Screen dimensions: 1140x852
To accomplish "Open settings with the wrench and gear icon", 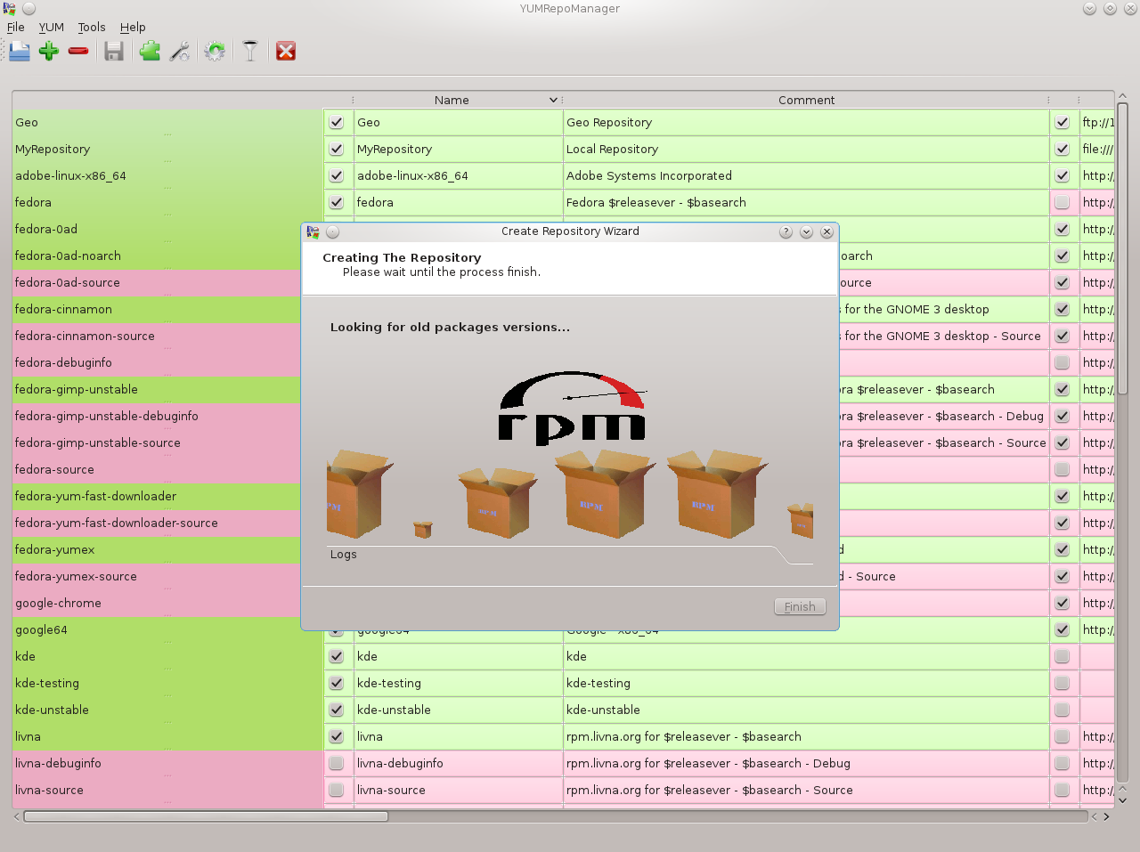I will (180, 52).
